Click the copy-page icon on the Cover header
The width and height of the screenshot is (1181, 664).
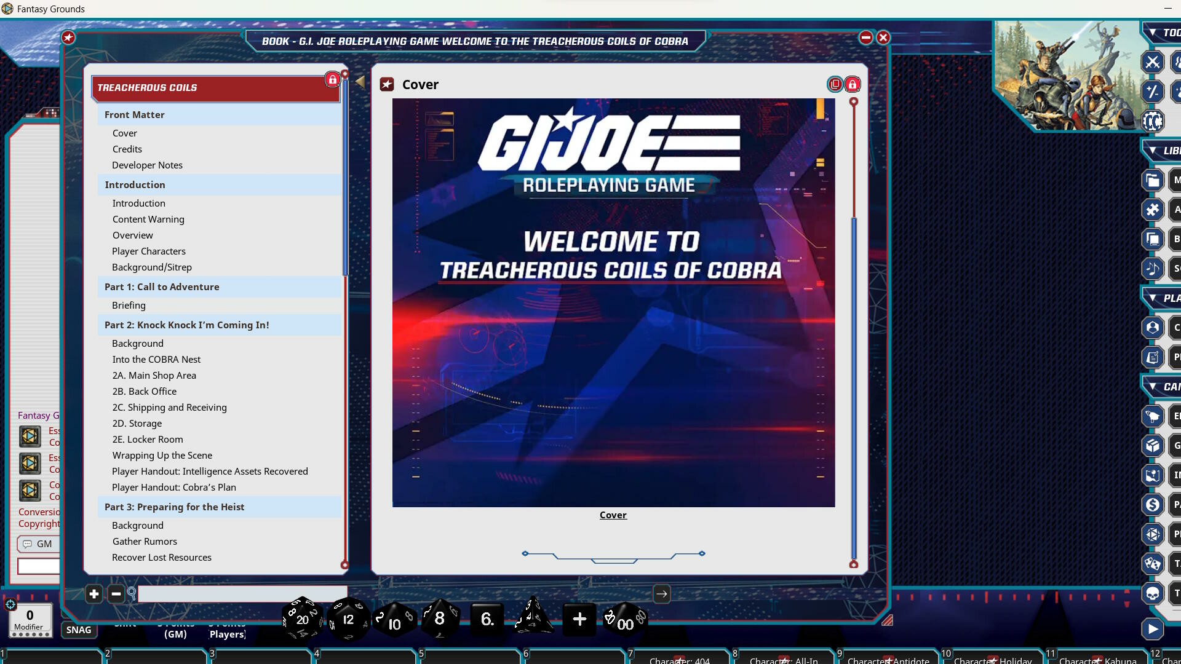pos(835,84)
